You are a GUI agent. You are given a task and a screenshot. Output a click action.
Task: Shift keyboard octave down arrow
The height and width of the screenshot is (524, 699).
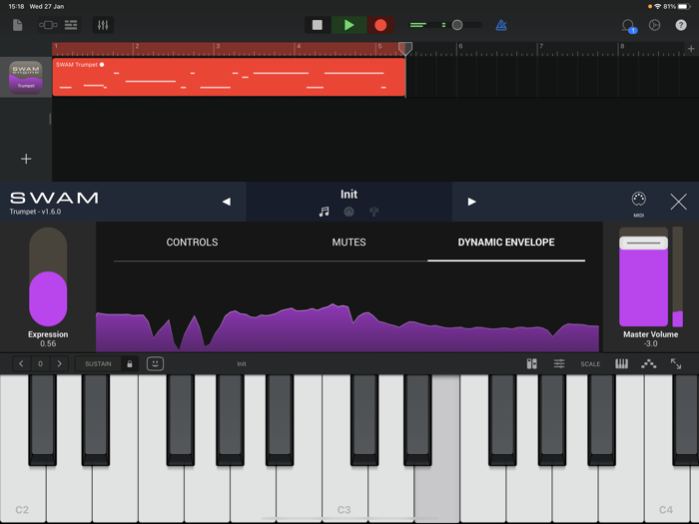(21, 363)
